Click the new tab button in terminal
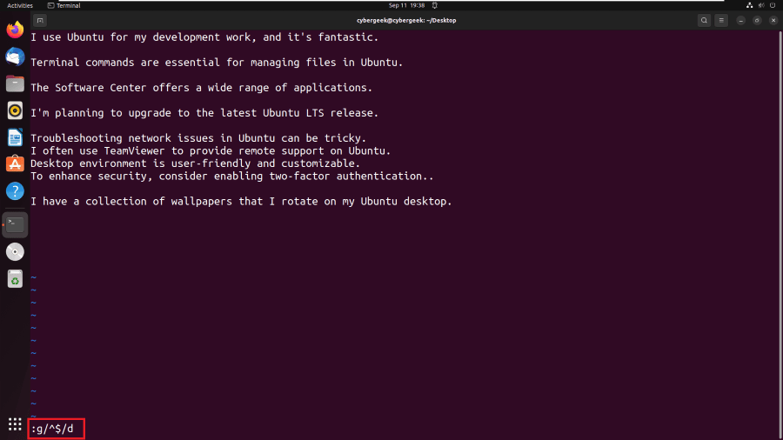This screenshot has width=783, height=440. [40, 21]
